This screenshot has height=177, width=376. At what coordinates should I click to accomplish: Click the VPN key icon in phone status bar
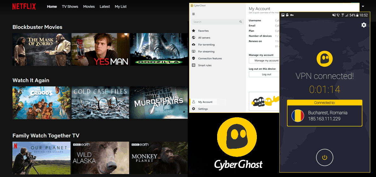coord(292,15)
